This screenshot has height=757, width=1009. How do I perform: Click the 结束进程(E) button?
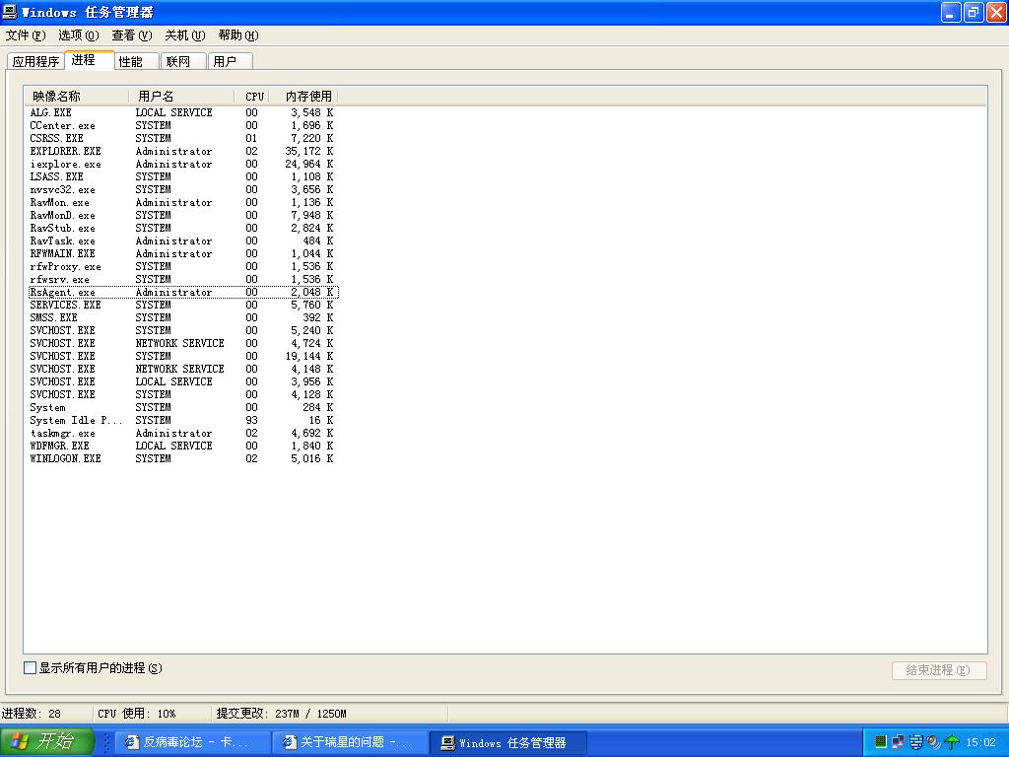pyautogui.click(x=939, y=670)
